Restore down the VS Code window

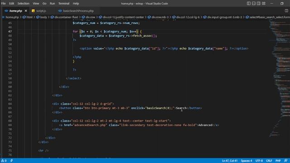(282, 3)
